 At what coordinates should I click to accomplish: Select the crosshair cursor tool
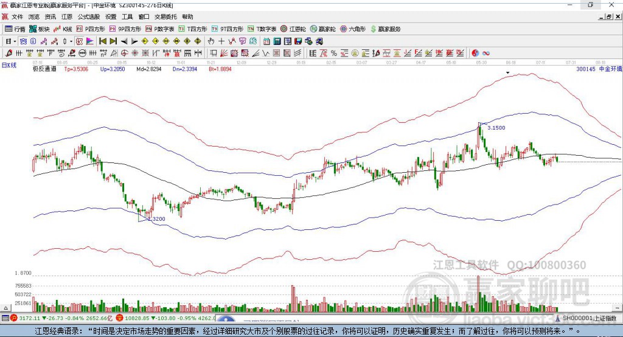(221, 41)
